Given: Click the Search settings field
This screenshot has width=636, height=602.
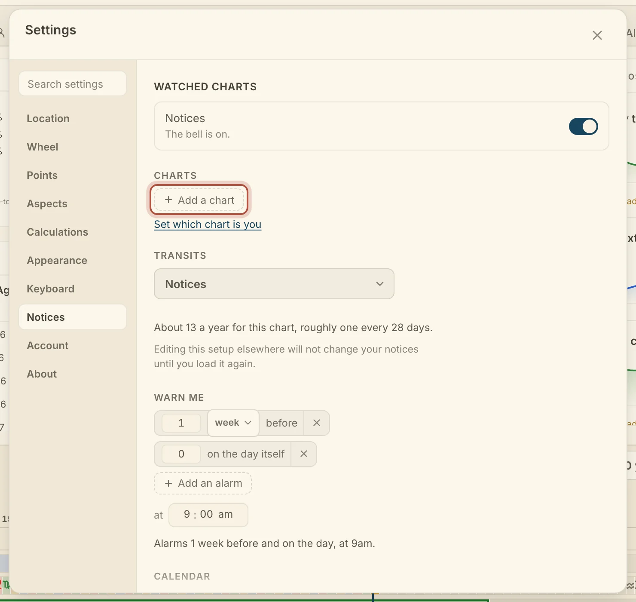Looking at the screenshot, I should coord(73,84).
